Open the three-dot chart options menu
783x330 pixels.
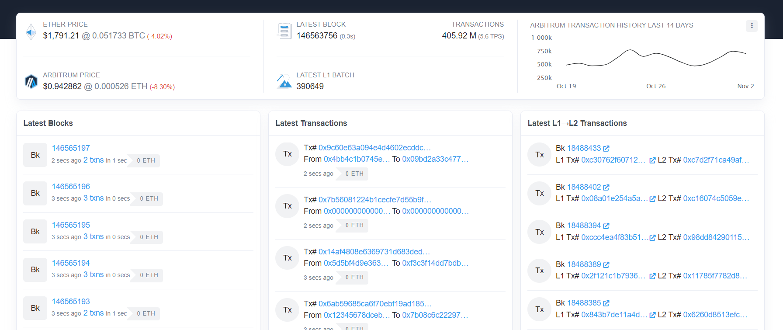pos(752,26)
